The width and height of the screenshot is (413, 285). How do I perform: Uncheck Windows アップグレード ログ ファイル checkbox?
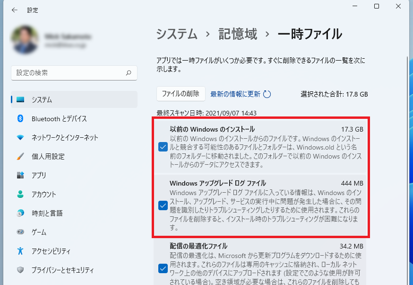coord(163,205)
